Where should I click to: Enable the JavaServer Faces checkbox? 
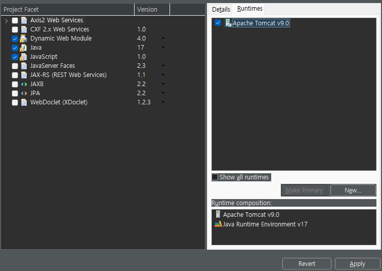pyautogui.click(x=15, y=66)
